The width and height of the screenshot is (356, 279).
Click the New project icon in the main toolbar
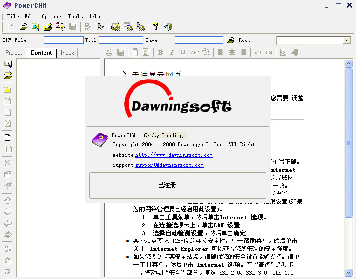coord(11,27)
